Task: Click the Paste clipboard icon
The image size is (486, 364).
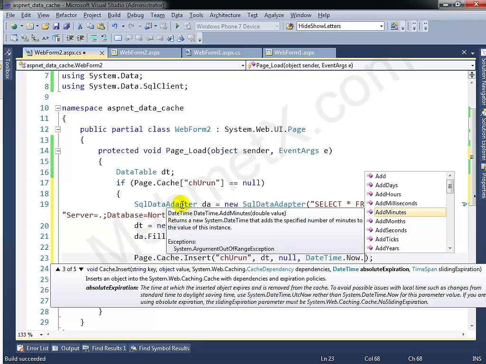Action: pos(101,27)
